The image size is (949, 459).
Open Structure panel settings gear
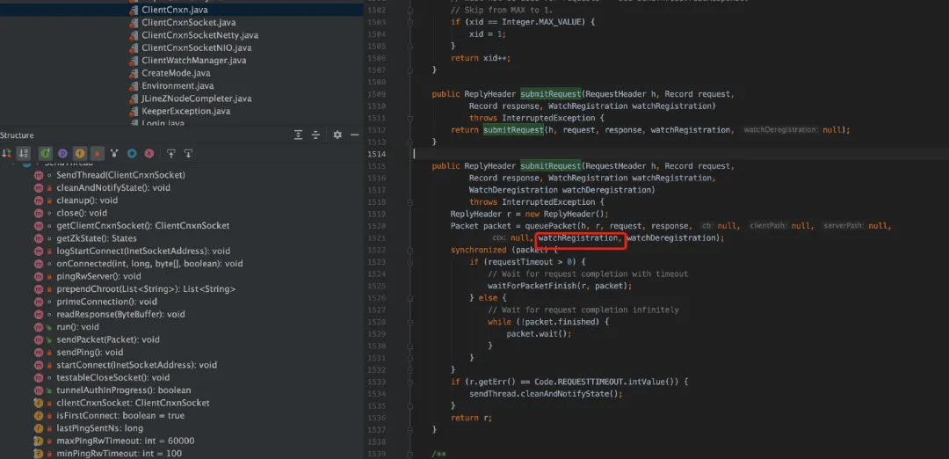[x=337, y=135]
